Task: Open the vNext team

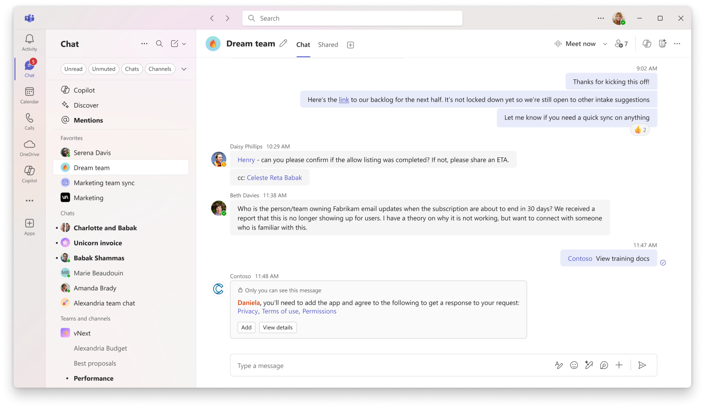Action: (121, 333)
